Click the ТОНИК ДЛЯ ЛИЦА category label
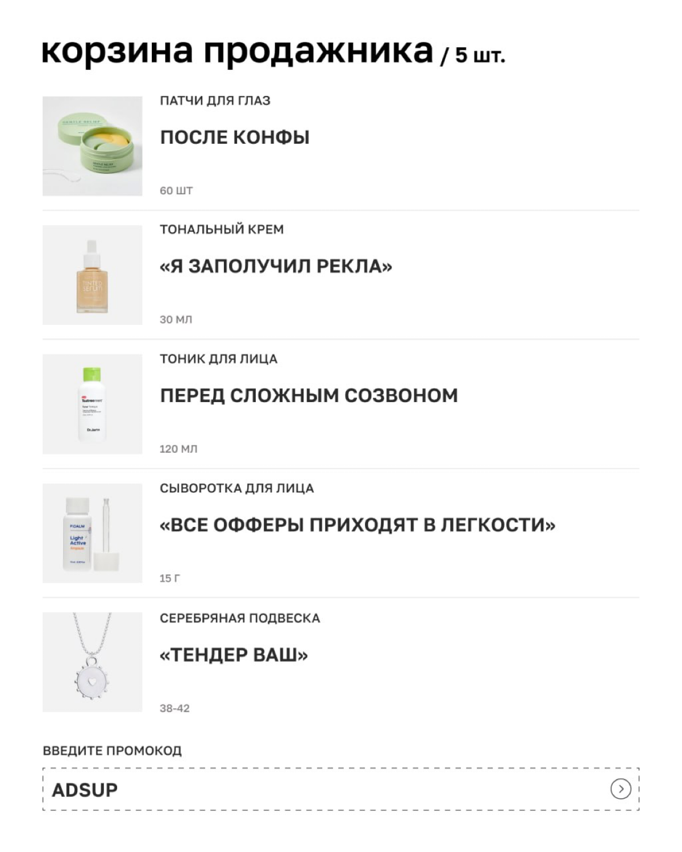 pos(218,358)
